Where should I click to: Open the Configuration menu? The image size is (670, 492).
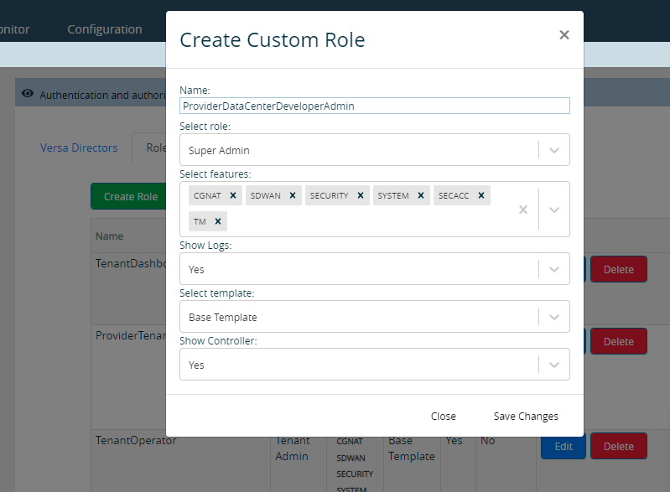[x=105, y=29]
